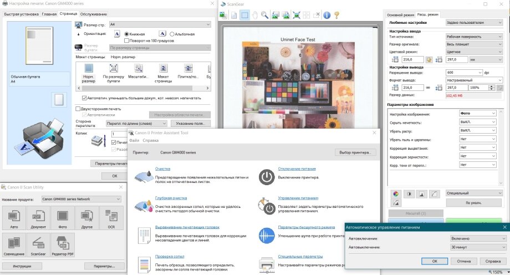Enable 'Поворот на 180 градусов' checkbox
Viewport: 510px width, 275px height.
pyautogui.click(x=126, y=40)
